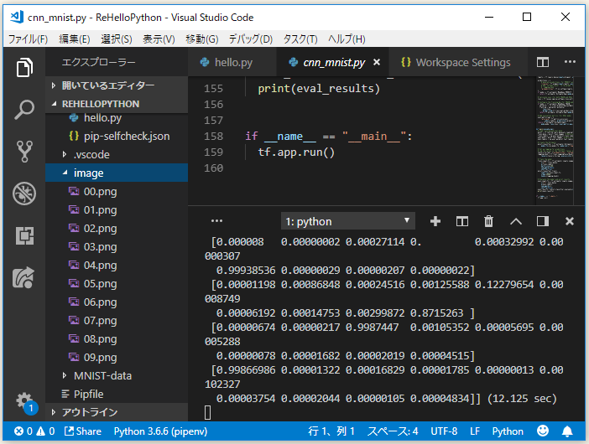
Task: Open the terminal selector dropdown 1: python
Action: [348, 221]
